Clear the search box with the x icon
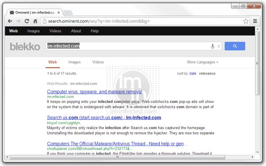266x166 pixels. [x=219, y=46]
